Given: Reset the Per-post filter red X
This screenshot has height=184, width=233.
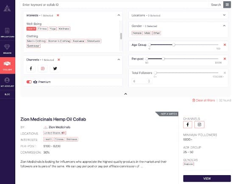Looking at the screenshot, I should coord(225,59).
